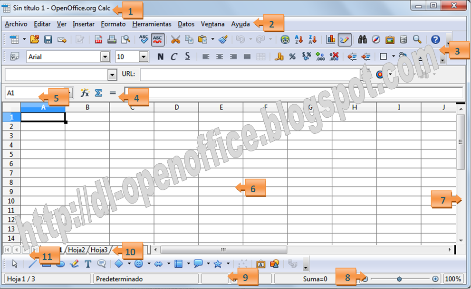Image resolution: width=471 pixels, height=289 pixels.
Task: Select column D header
Action: coord(176,107)
